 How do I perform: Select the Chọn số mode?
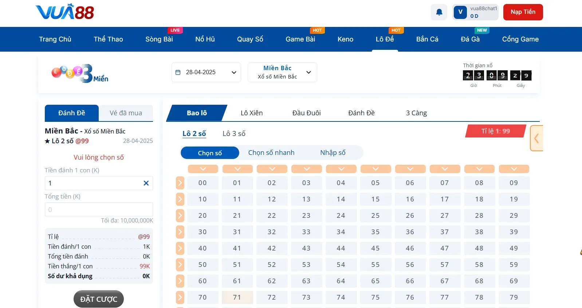tap(210, 153)
